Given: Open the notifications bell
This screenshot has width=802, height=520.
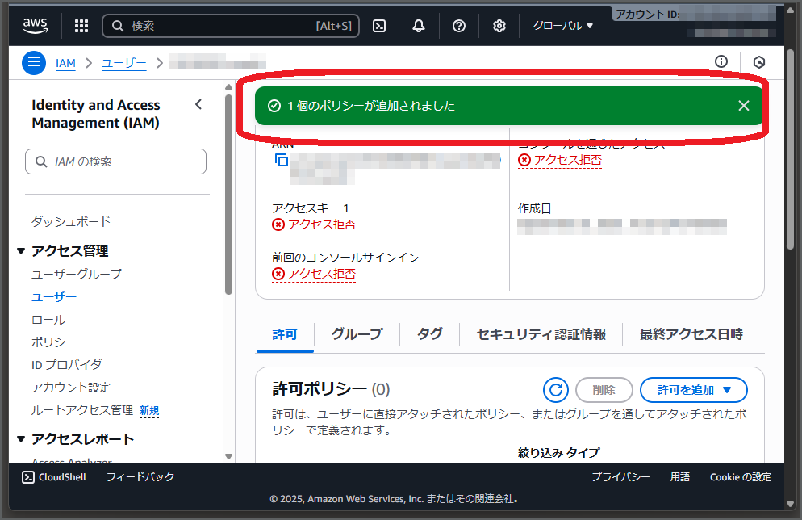Looking at the screenshot, I should pos(419,26).
